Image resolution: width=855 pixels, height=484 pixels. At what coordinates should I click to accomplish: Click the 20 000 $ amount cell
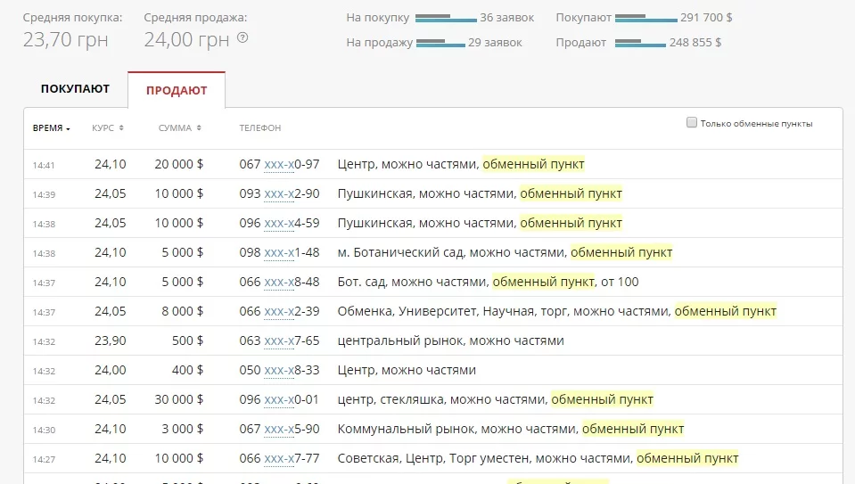[x=179, y=164]
